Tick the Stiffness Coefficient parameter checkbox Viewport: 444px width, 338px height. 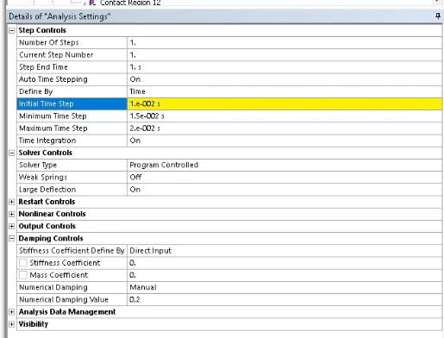[x=23, y=263]
